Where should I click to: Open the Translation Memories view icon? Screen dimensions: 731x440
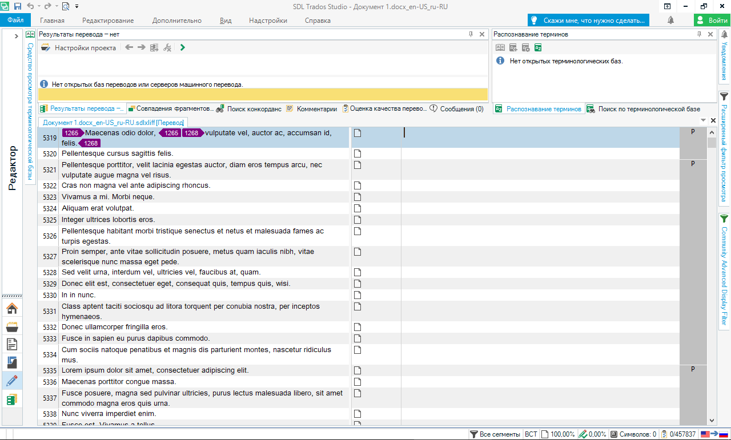coord(12,399)
